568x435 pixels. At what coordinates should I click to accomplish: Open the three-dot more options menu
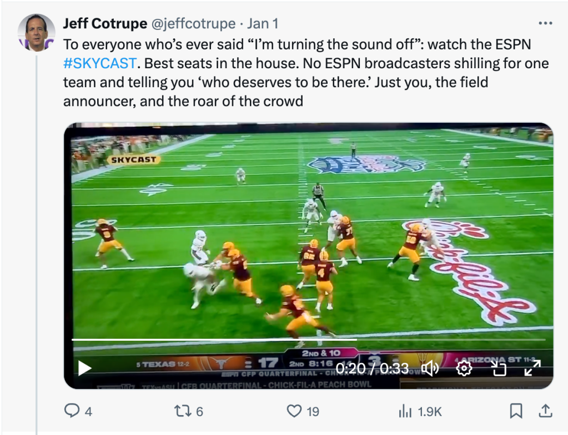coord(546,24)
